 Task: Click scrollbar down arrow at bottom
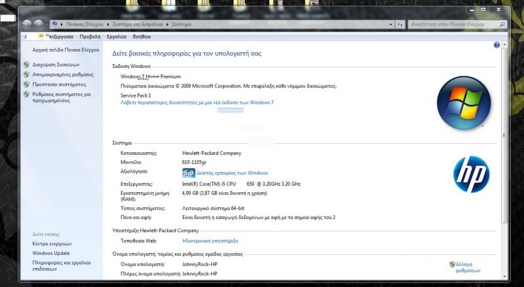click(504, 277)
